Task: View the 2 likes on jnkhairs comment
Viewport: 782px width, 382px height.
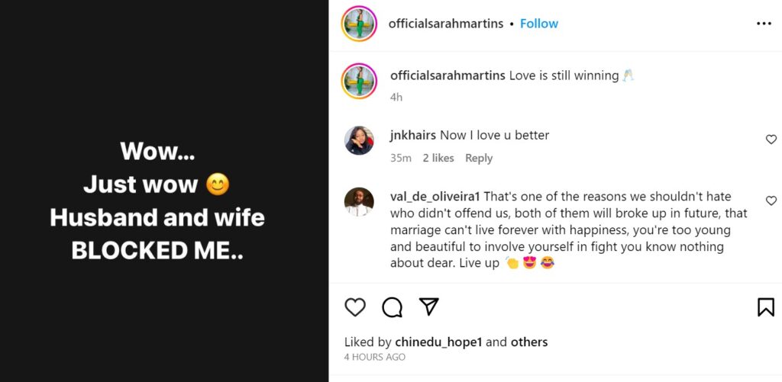Action: (x=438, y=158)
